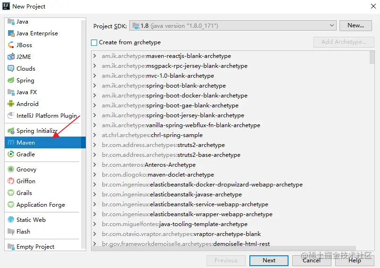The image size is (380, 268).
Task: Click the IntelliJ Platform Plugin icon
Action: tap(11, 115)
